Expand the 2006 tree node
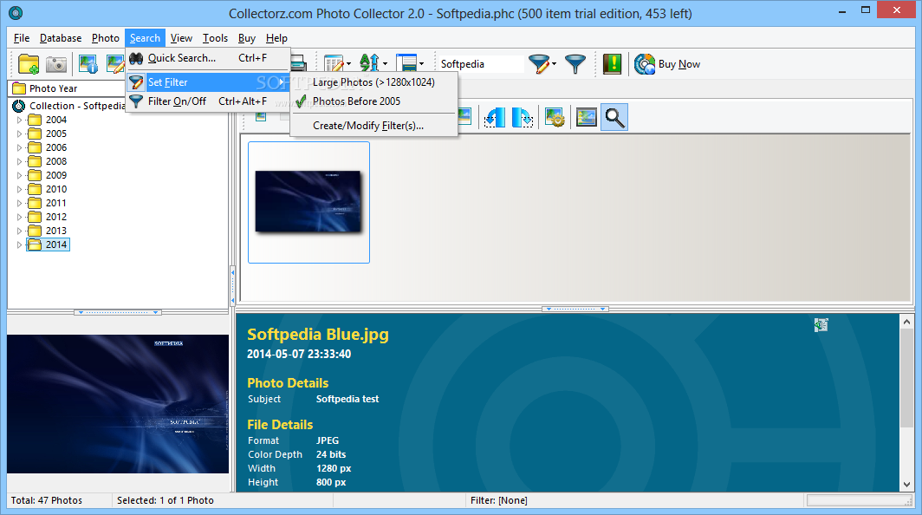Image resolution: width=922 pixels, height=515 pixels. (x=19, y=147)
